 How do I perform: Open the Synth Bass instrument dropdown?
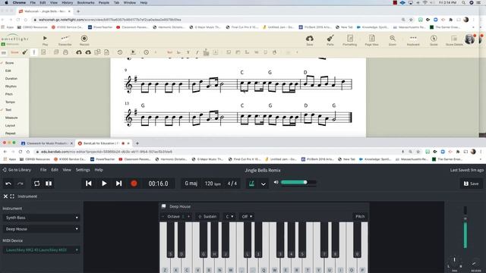(41, 218)
